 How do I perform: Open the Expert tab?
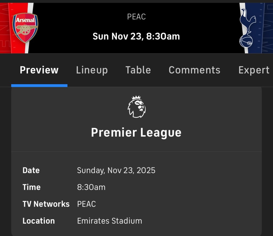click(254, 70)
